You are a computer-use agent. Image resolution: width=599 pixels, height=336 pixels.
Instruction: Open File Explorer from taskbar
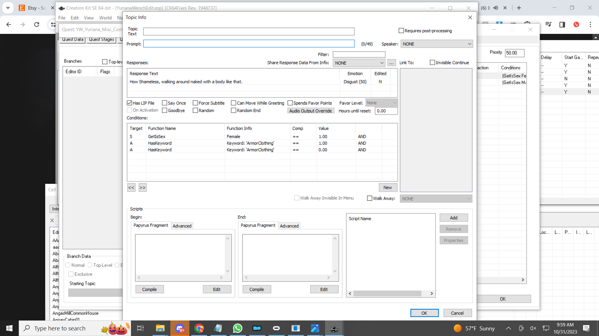point(160,328)
